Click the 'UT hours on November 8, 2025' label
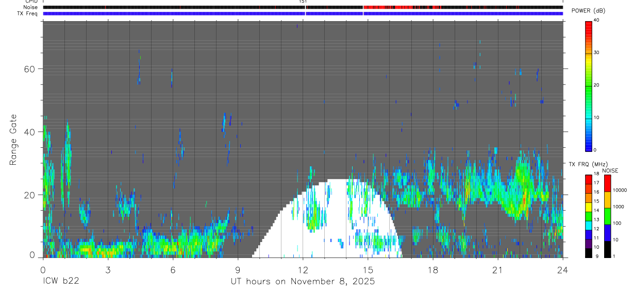 pyautogui.click(x=302, y=282)
